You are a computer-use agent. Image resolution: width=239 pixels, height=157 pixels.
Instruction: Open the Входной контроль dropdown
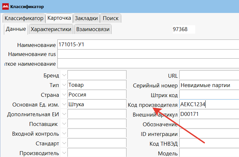pos(64,134)
